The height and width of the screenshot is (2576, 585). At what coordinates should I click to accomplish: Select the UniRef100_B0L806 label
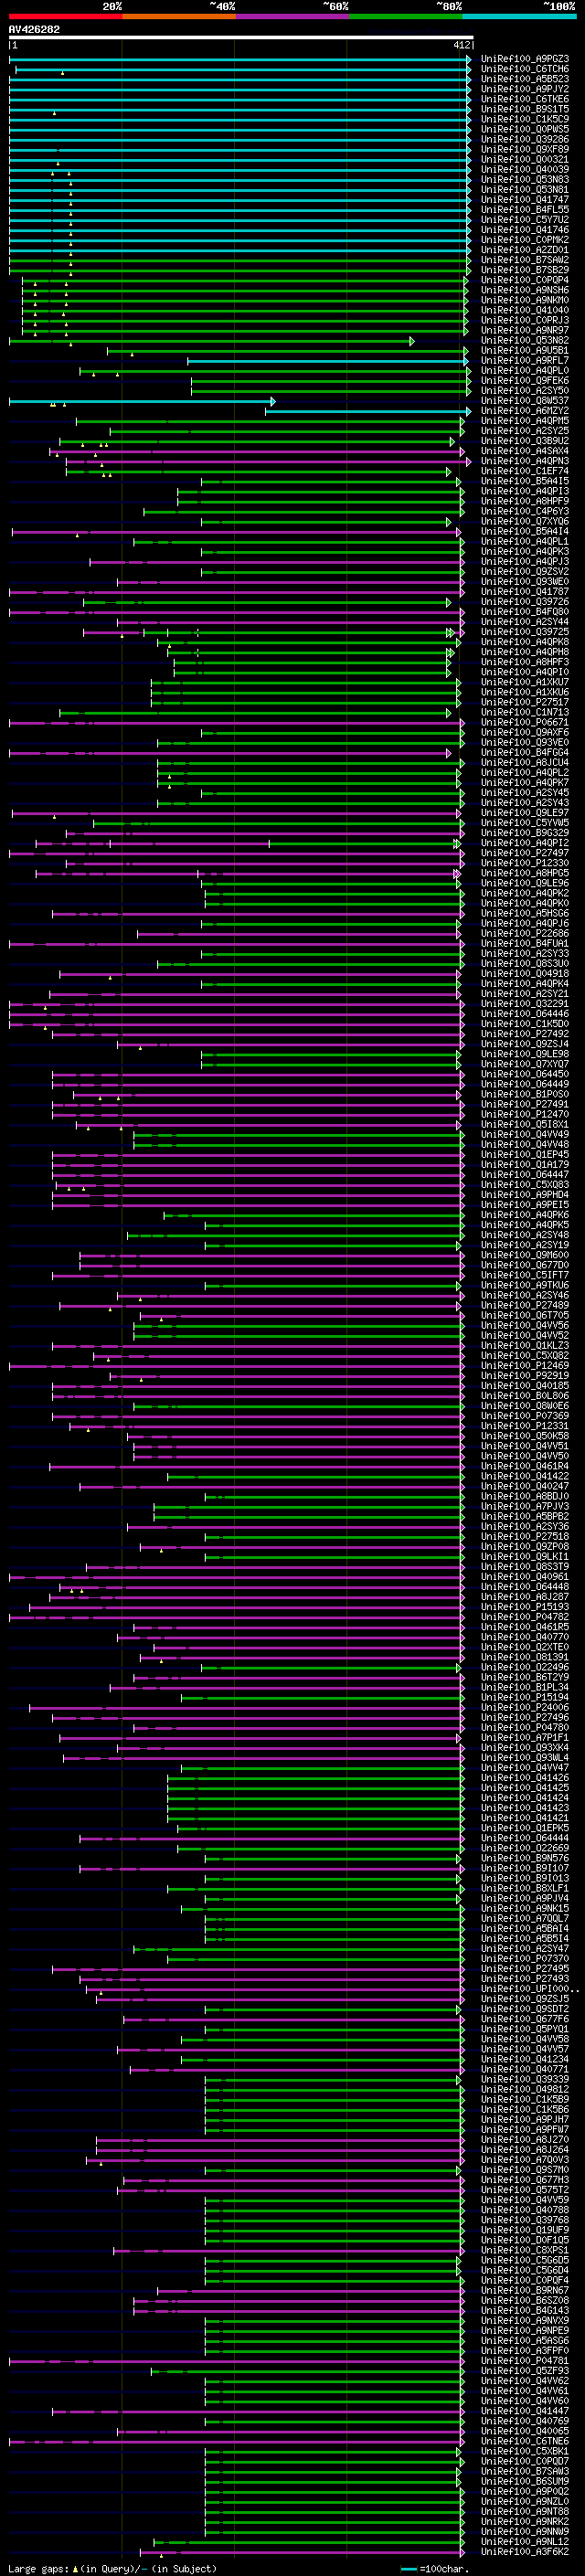tap(524, 1395)
